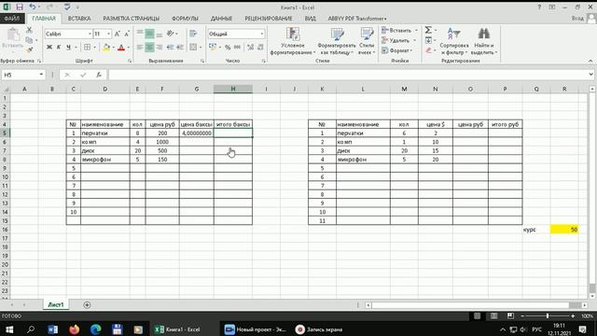Click the Borders icon

(x=87, y=48)
